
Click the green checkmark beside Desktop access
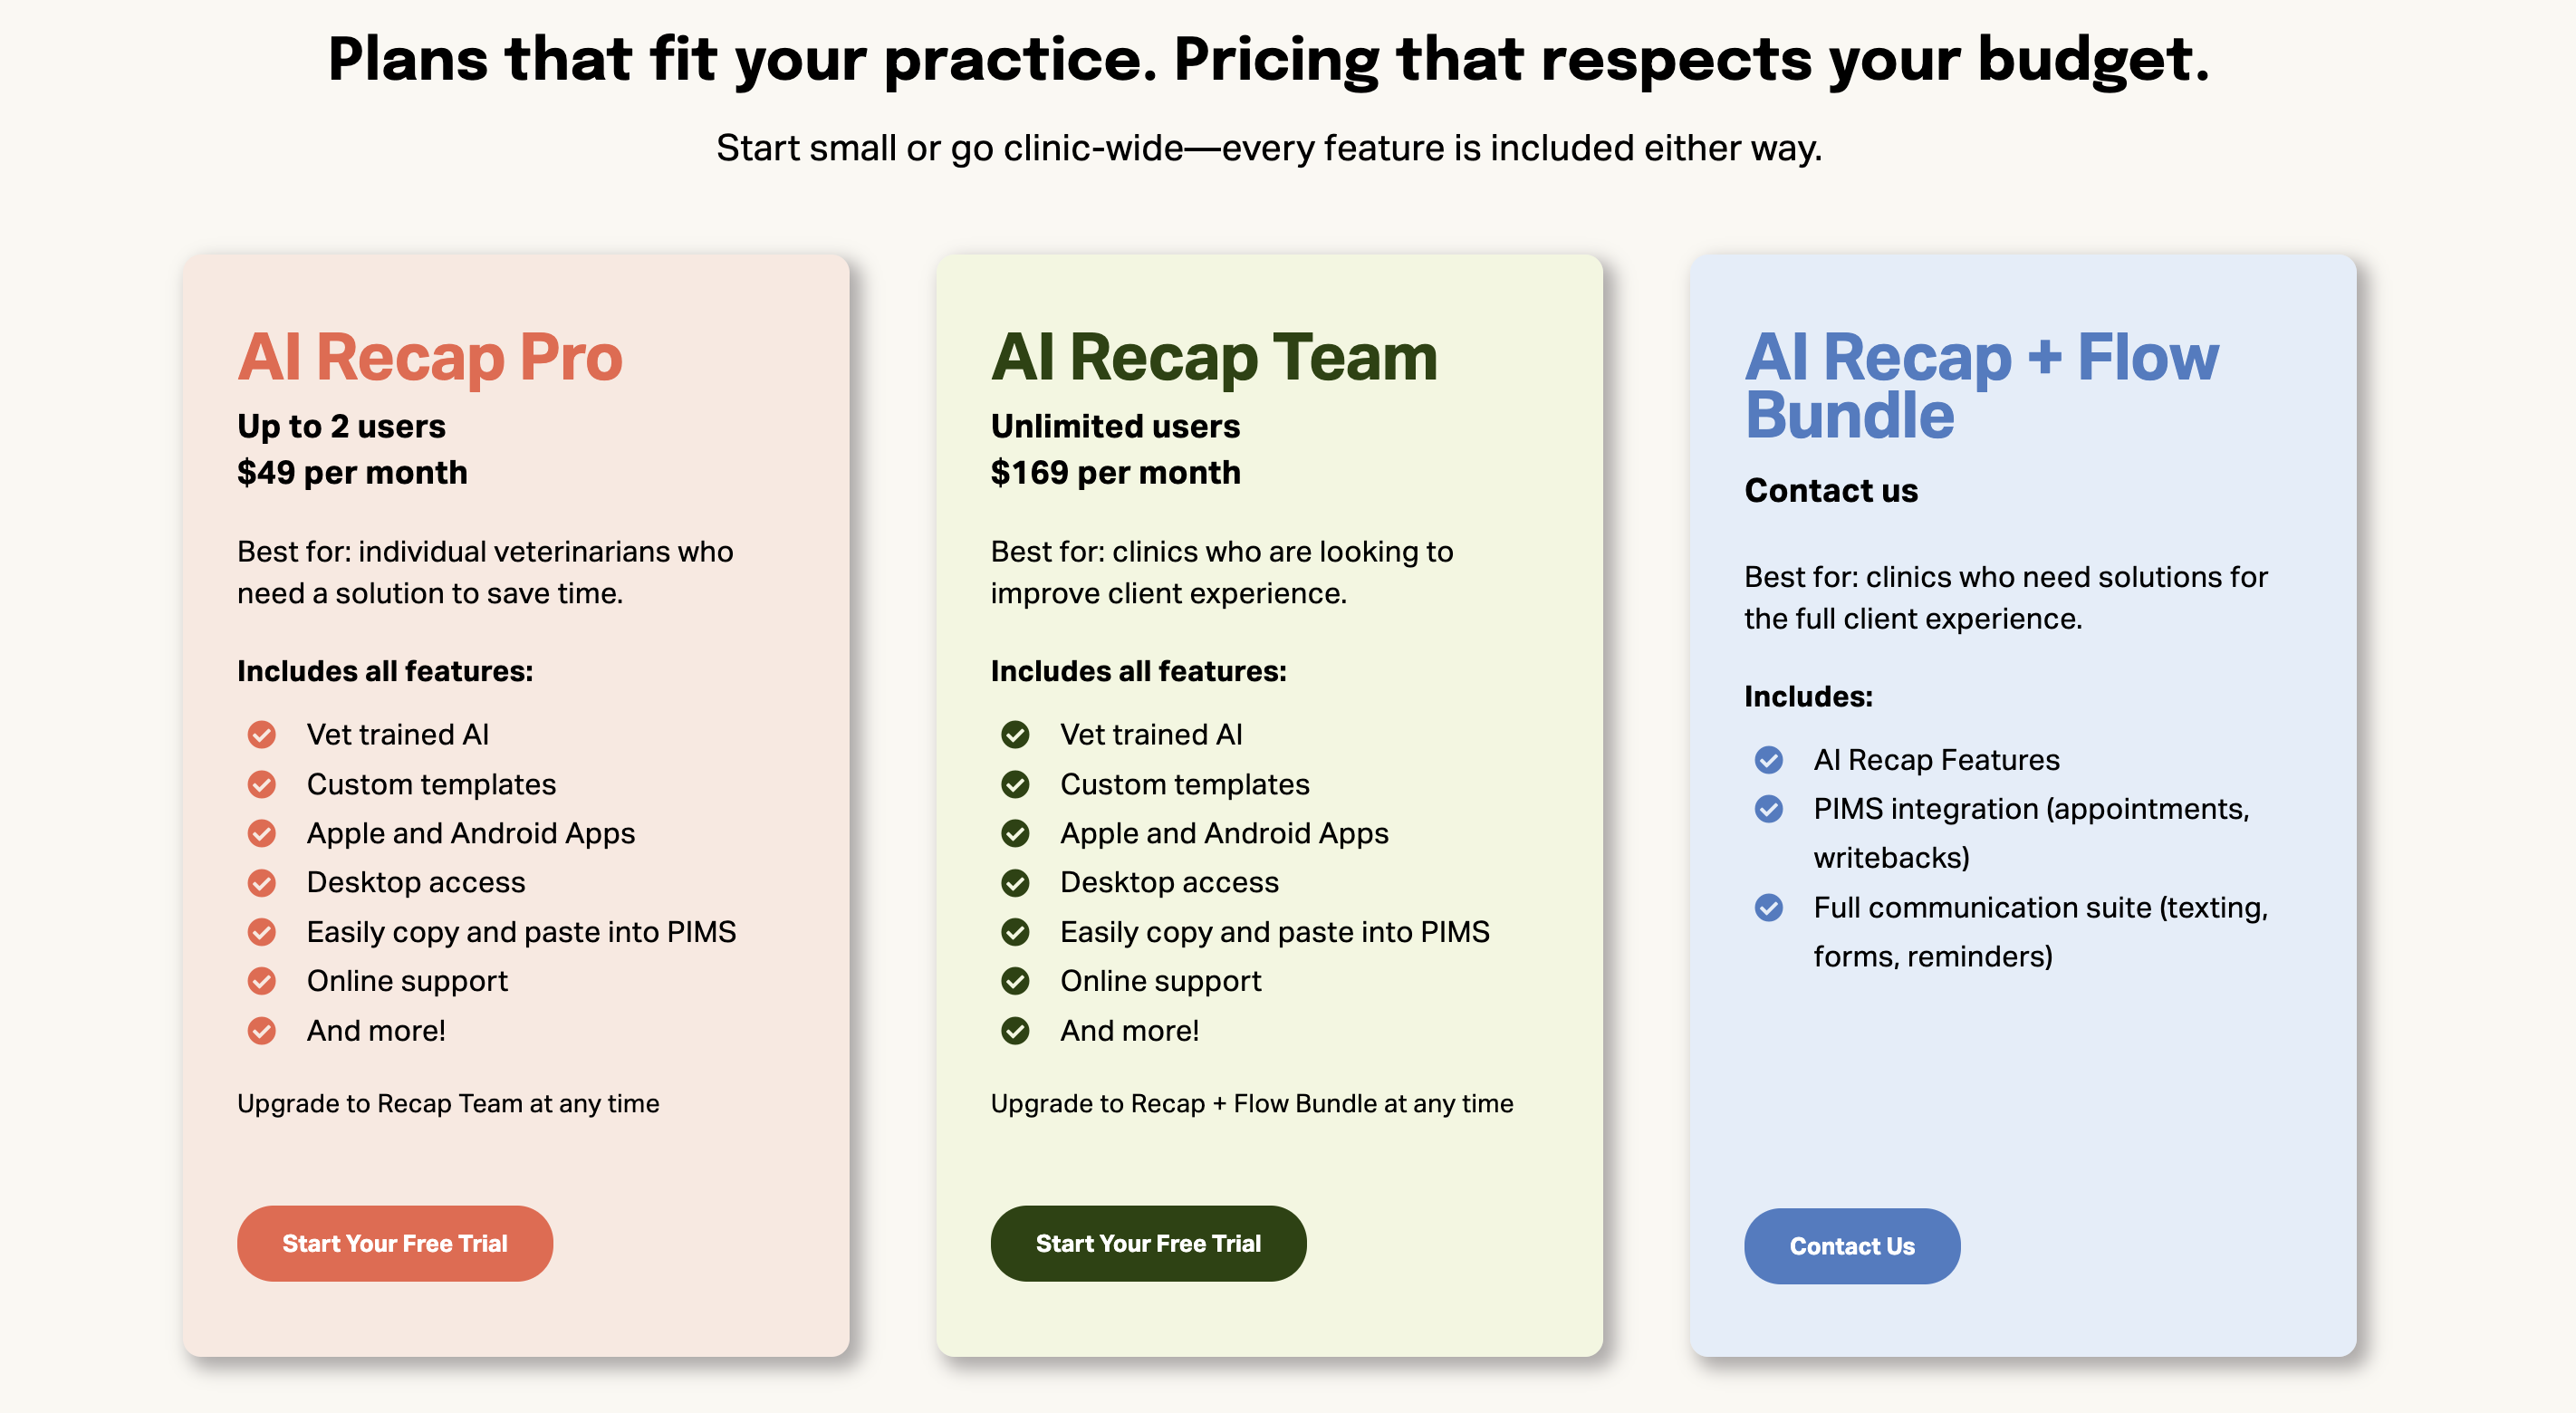(1015, 883)
